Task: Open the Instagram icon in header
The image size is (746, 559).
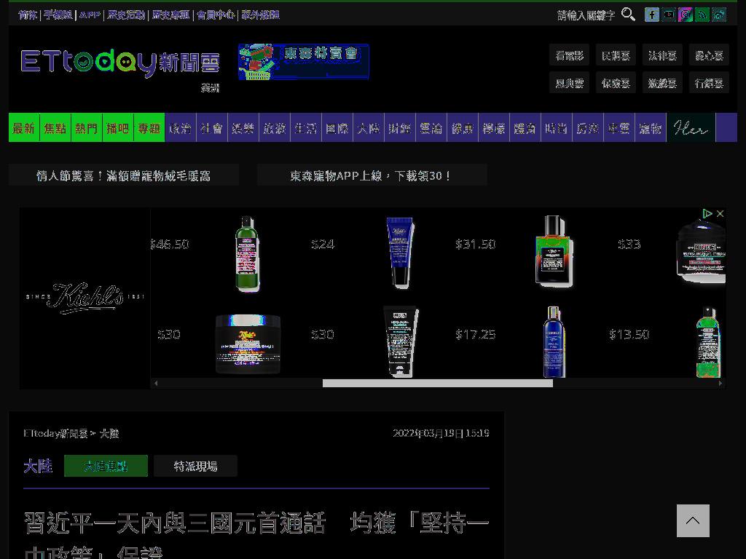Action: 685,15
